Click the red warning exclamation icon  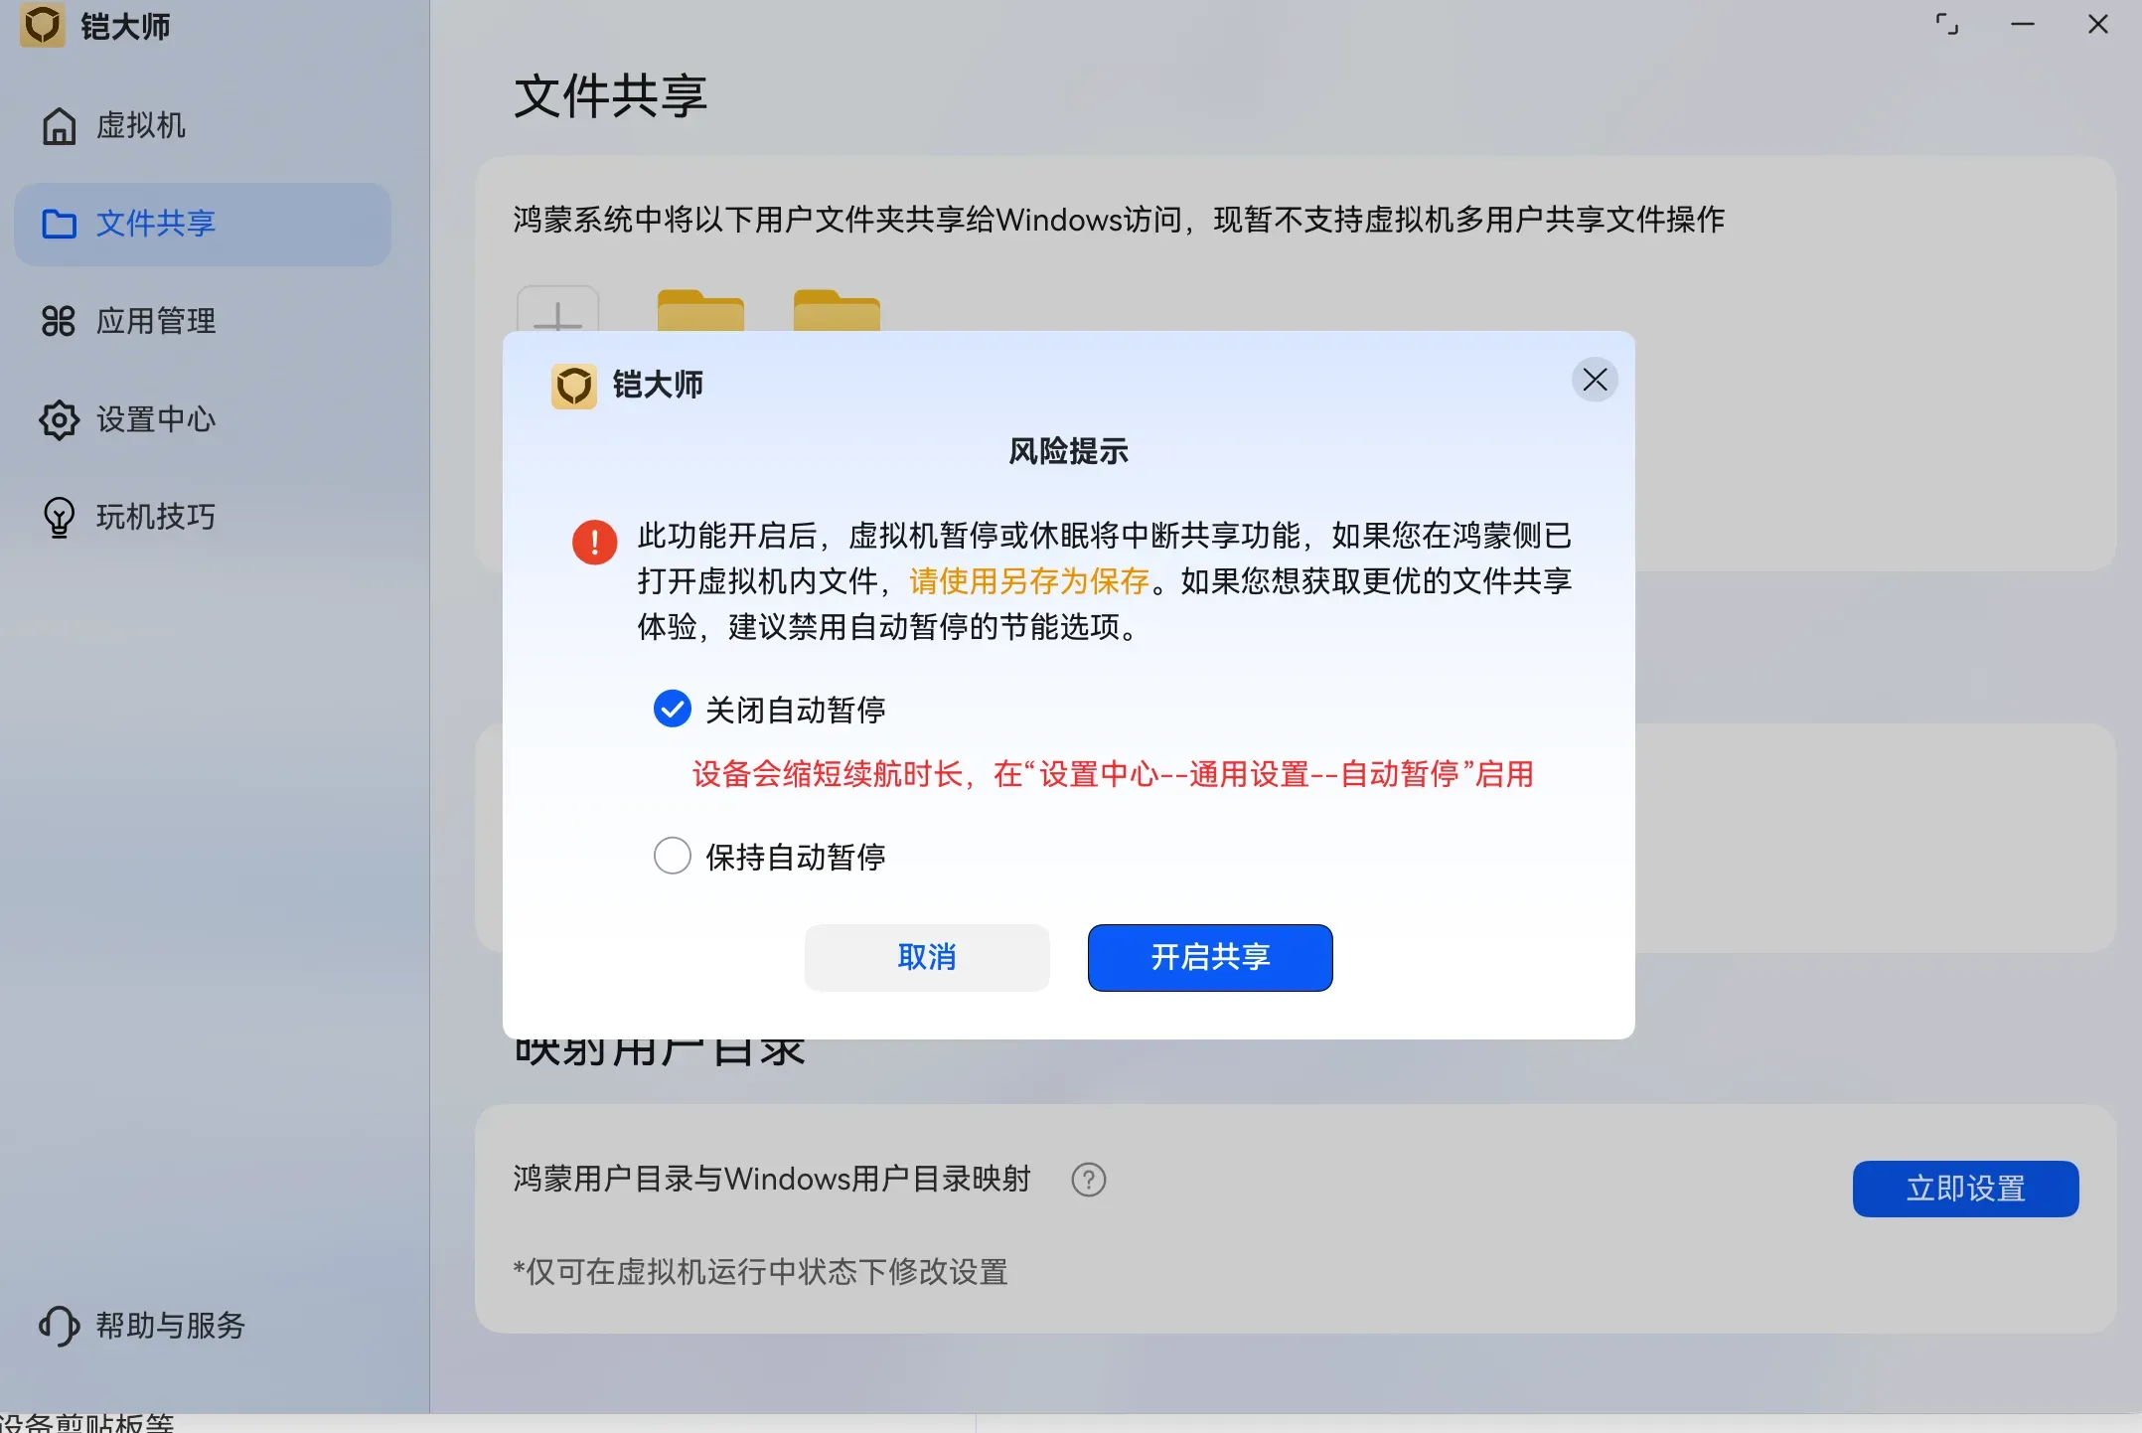(594, 543)
